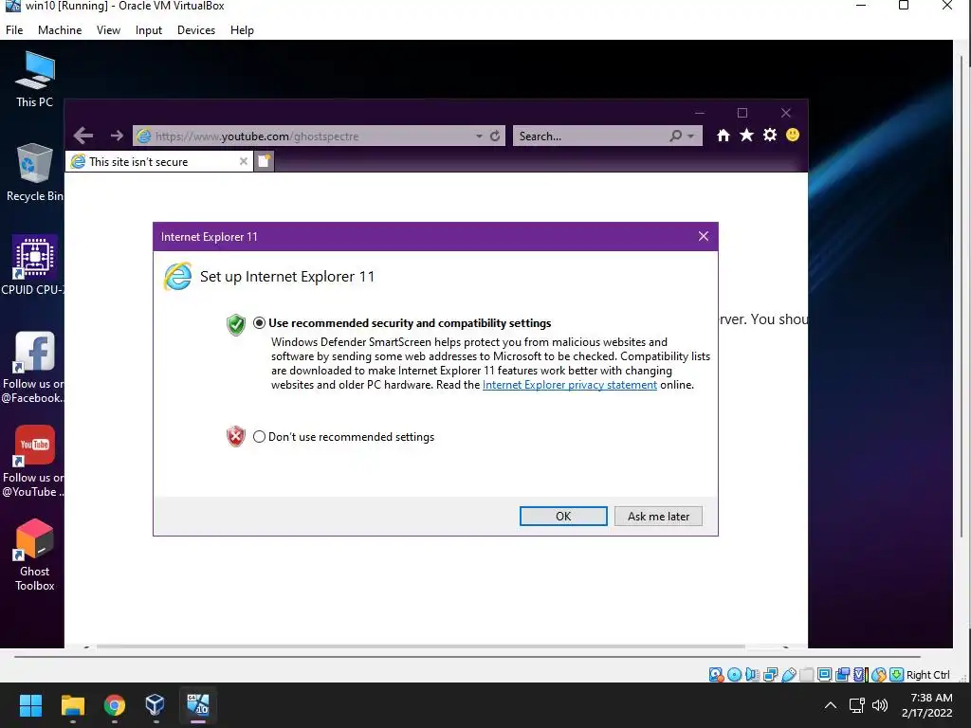Click the VirtualBox shared folders status icon
Image resolution: width=971 pixels, height=728 pixels.
(x=806, y=675)
